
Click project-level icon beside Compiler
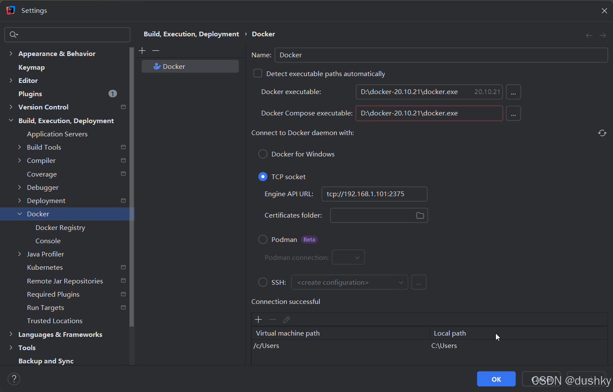[x=123, y=160]
